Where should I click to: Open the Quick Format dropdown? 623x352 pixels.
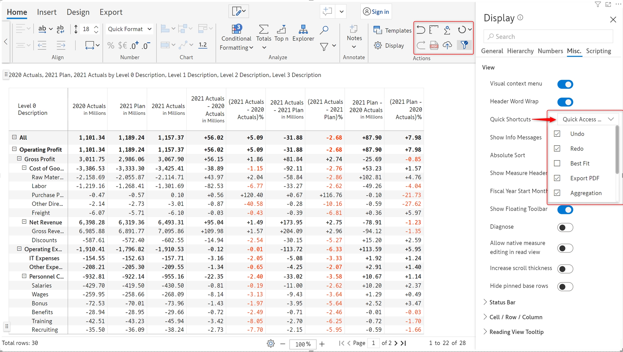coord(130,29)
